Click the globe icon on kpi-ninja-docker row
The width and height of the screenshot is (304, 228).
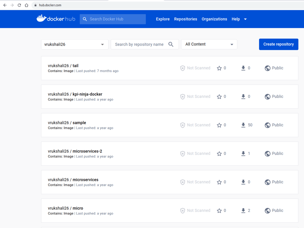[x=268, y=97]
